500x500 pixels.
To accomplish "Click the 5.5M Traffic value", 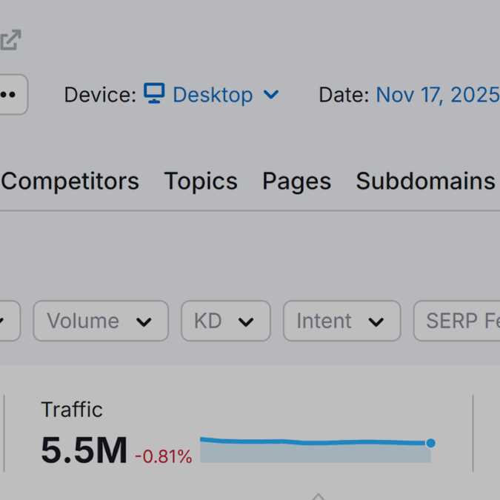I will pos(84,450).
